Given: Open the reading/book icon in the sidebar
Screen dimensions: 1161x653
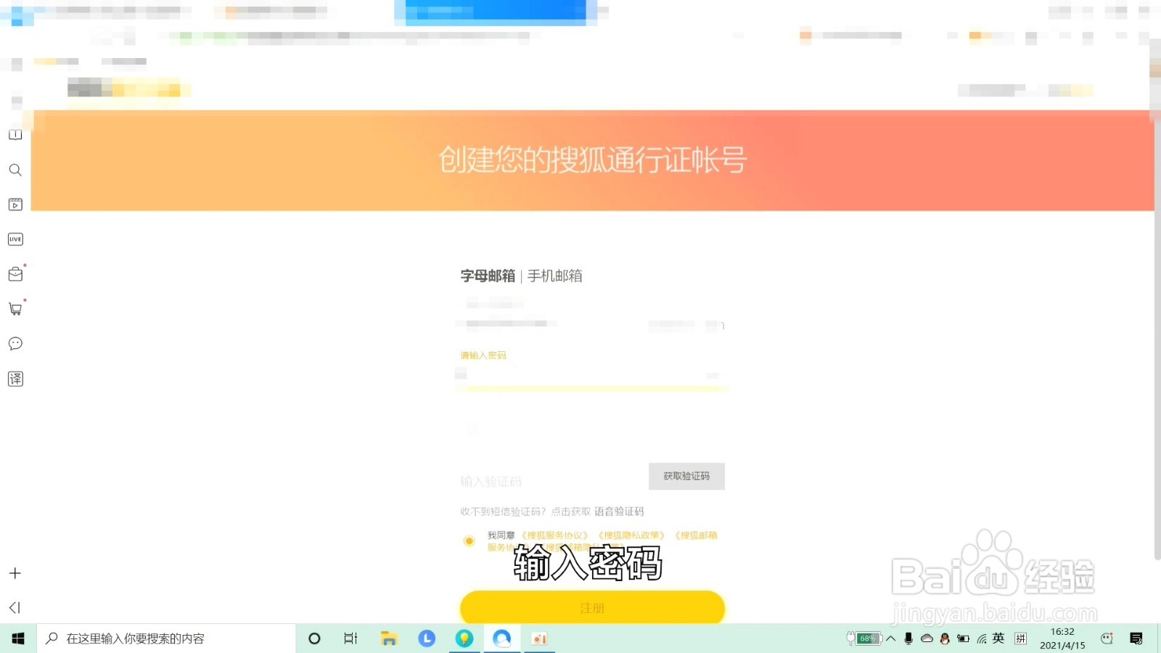Looking at the screenshot, I should [x=15, y=134].
